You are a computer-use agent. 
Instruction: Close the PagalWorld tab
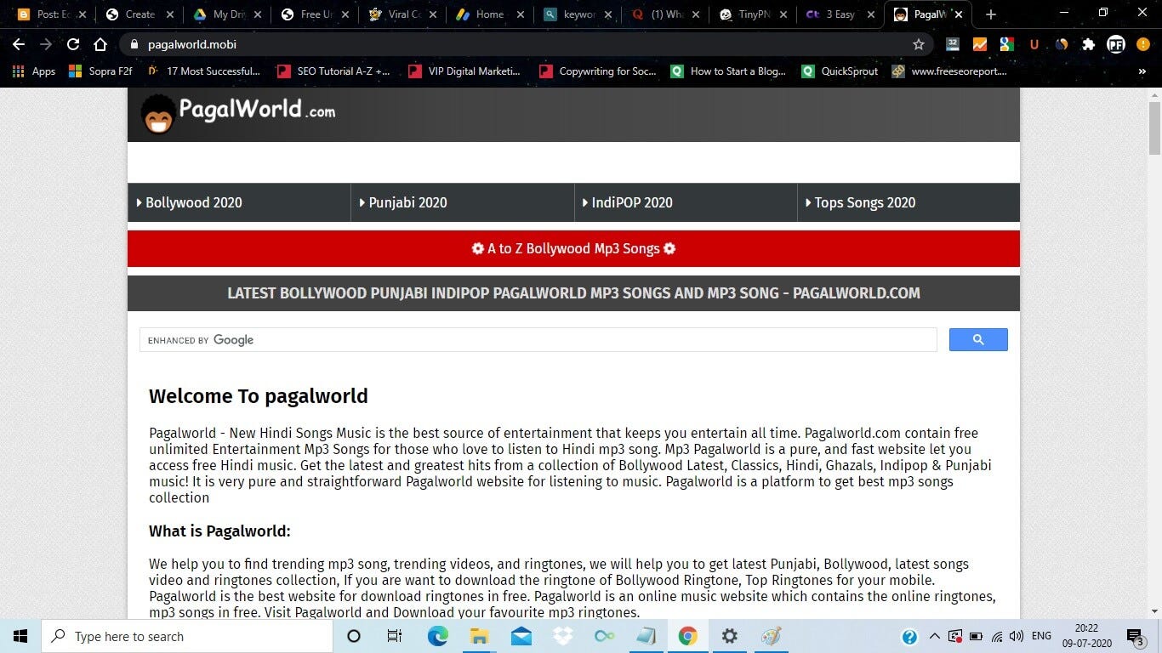pyautogui.click(x=959, y=14)
